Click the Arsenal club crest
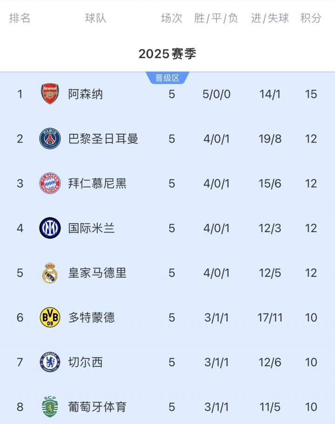 click(50, 94)
